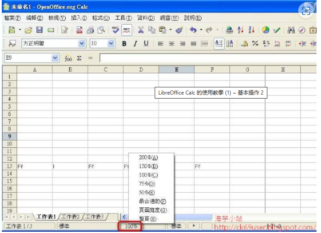
Task: Click the Hyperlink icon
Action: coord(229,30)
